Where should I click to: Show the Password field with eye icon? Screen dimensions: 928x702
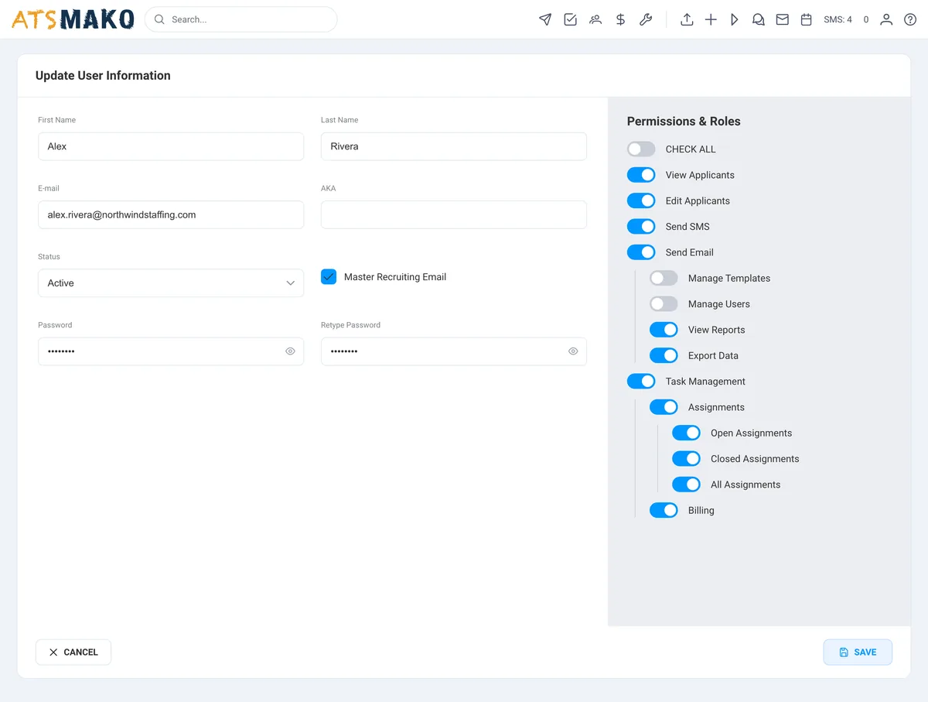(290, 351)
